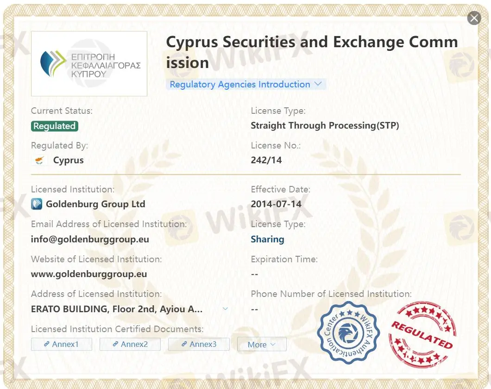The height and width of the screenshot is (389, 491).
Task: Click the Straight Through Processing(STP) license type
Action: [325, 125]
